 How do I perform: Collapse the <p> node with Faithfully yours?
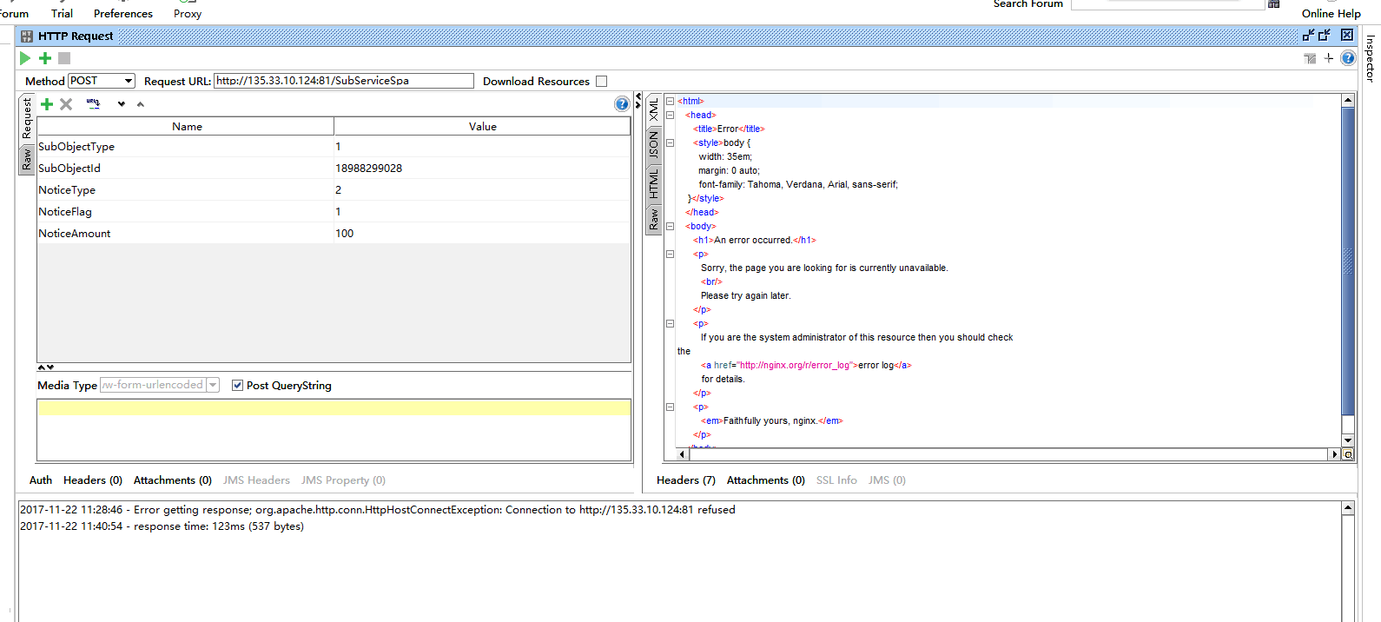point(670,407)
